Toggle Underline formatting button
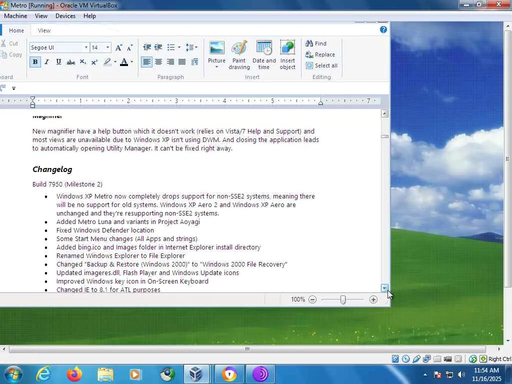 (x=58, y=61)
